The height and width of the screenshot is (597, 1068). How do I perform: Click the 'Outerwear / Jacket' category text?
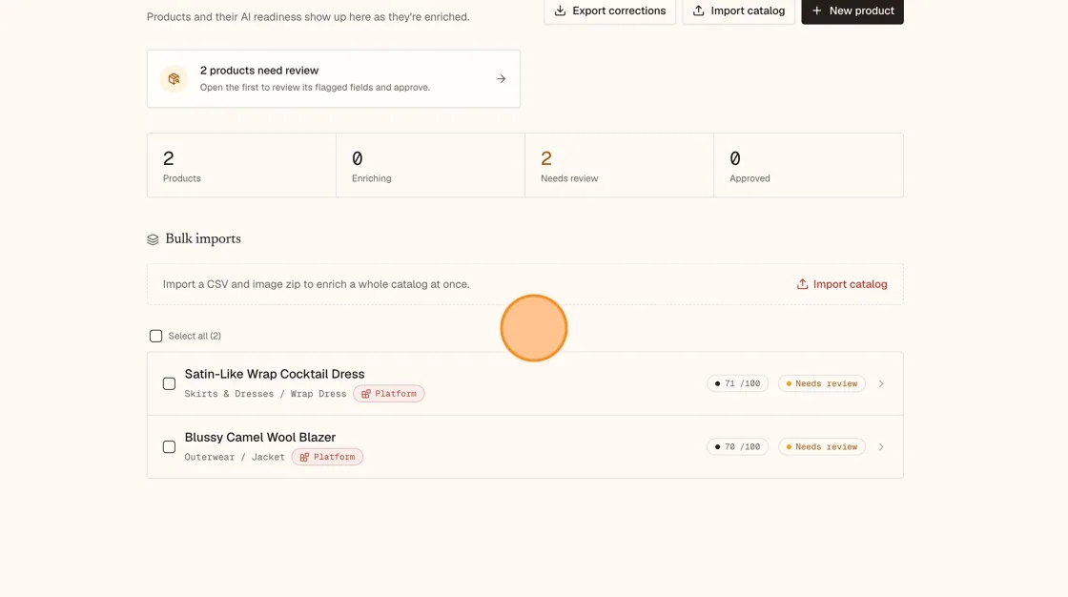[x=235, y=458]
